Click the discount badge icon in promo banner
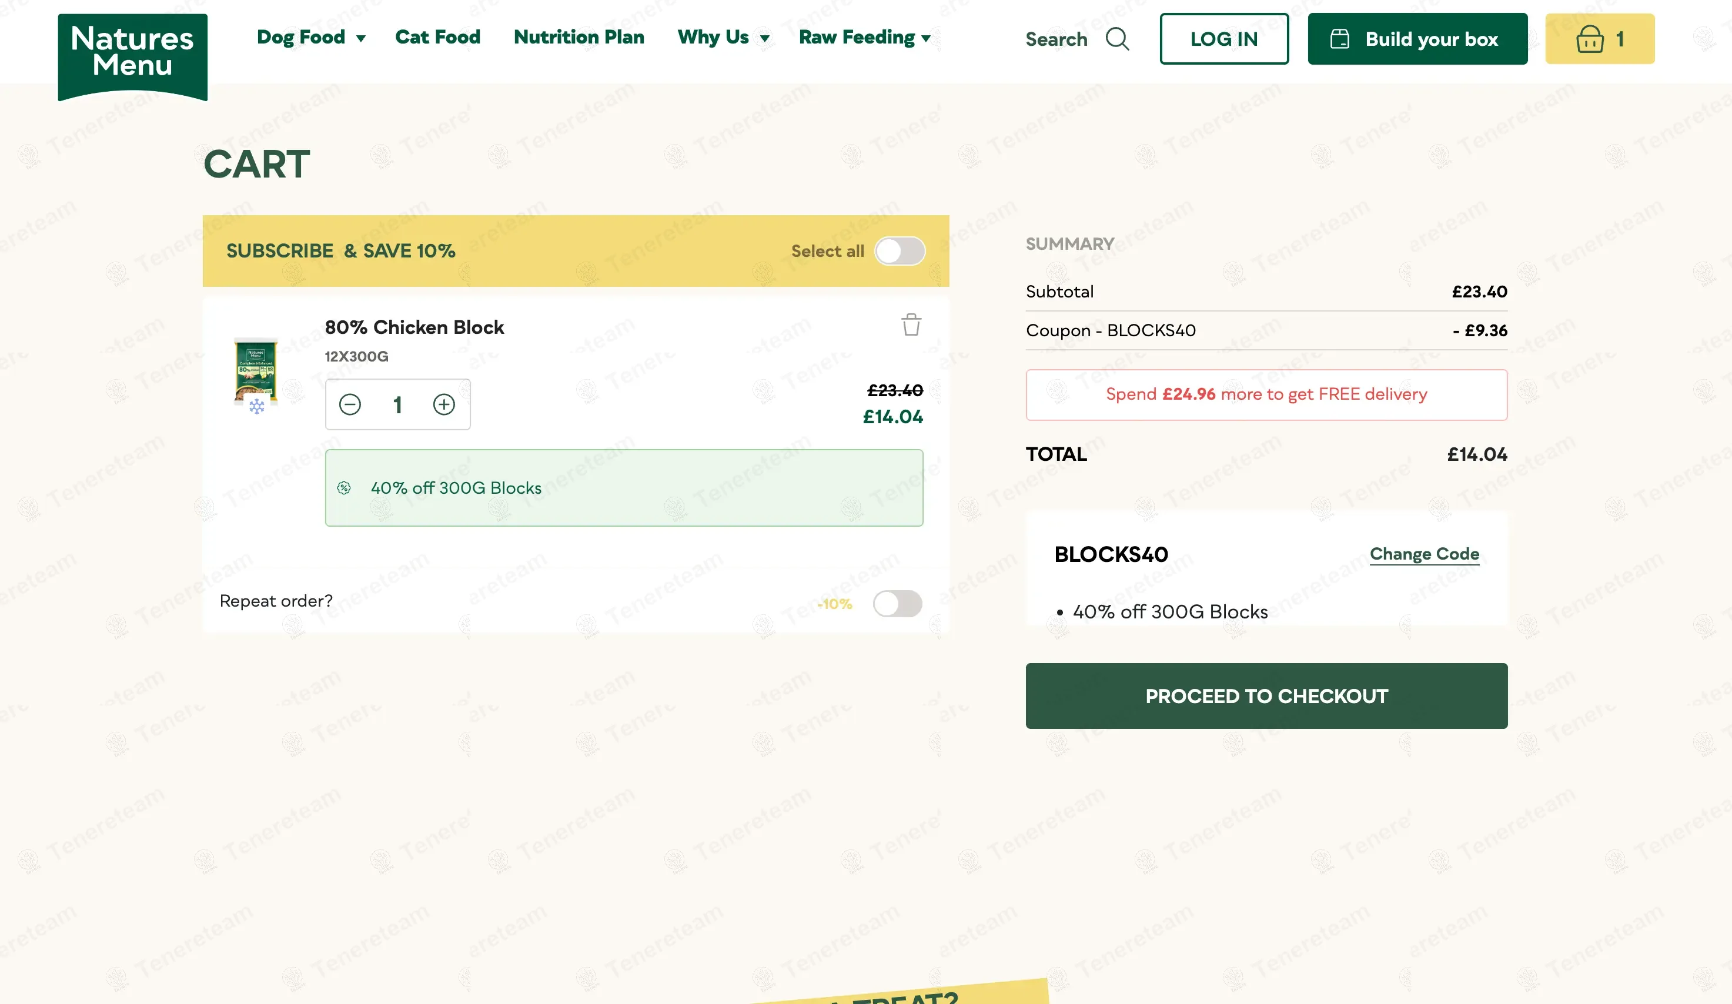The image size is (1732, 1004). point(345,488)
